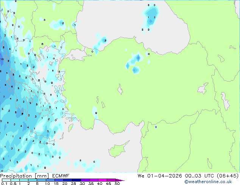Click the date We 01-04-2026 text
Image resolution: width=240 pixels, height=185 pixels.
(160, 176)
